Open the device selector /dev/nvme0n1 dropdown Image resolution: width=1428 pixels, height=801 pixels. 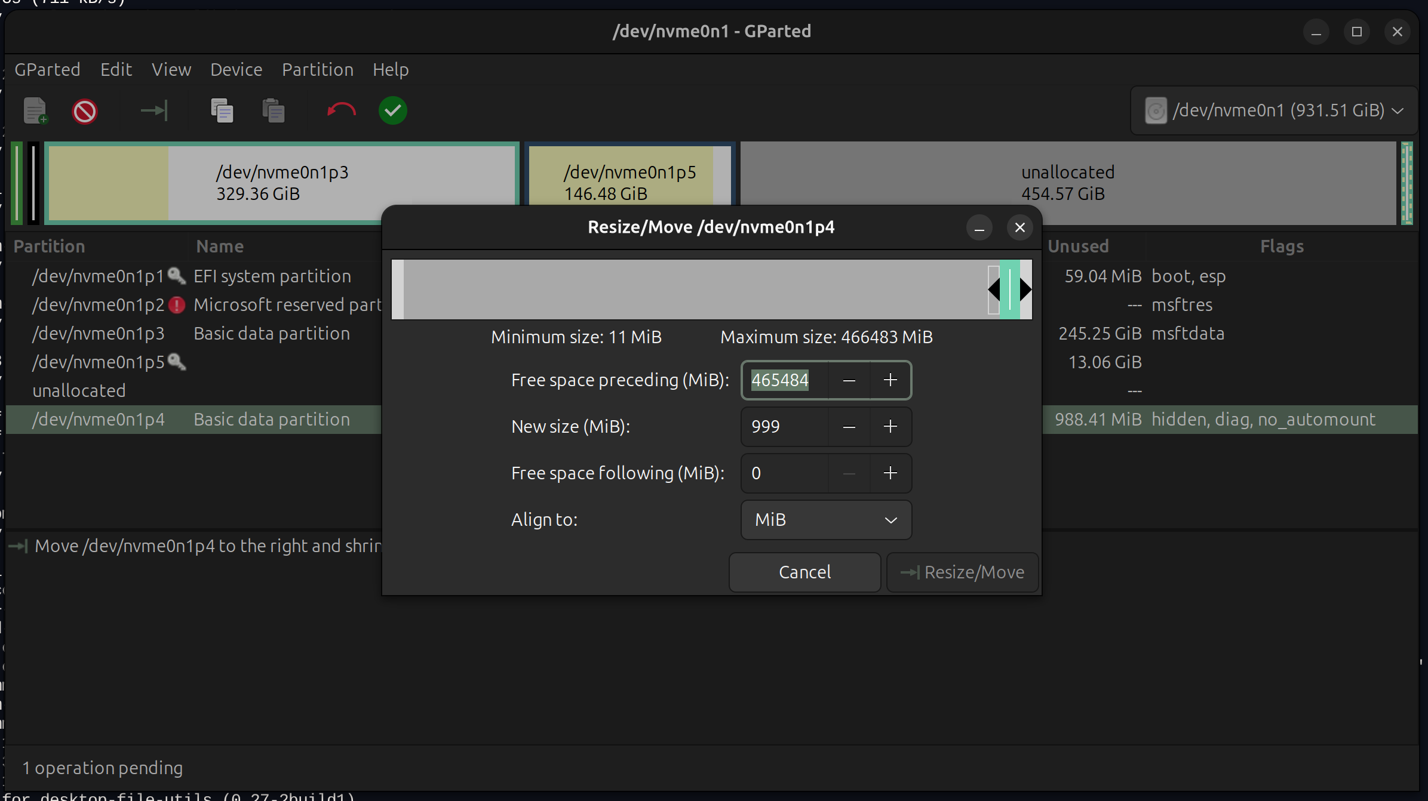click(1274, 110)
